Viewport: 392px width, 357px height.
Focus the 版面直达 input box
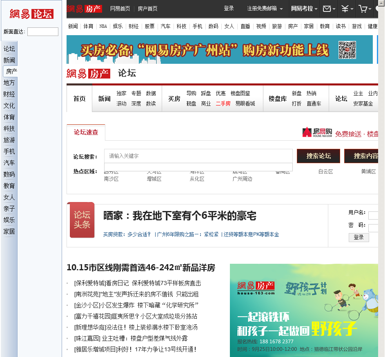point(43,32)
